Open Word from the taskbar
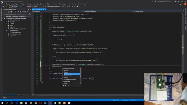The image size is (187, 105). pos(55,103)
